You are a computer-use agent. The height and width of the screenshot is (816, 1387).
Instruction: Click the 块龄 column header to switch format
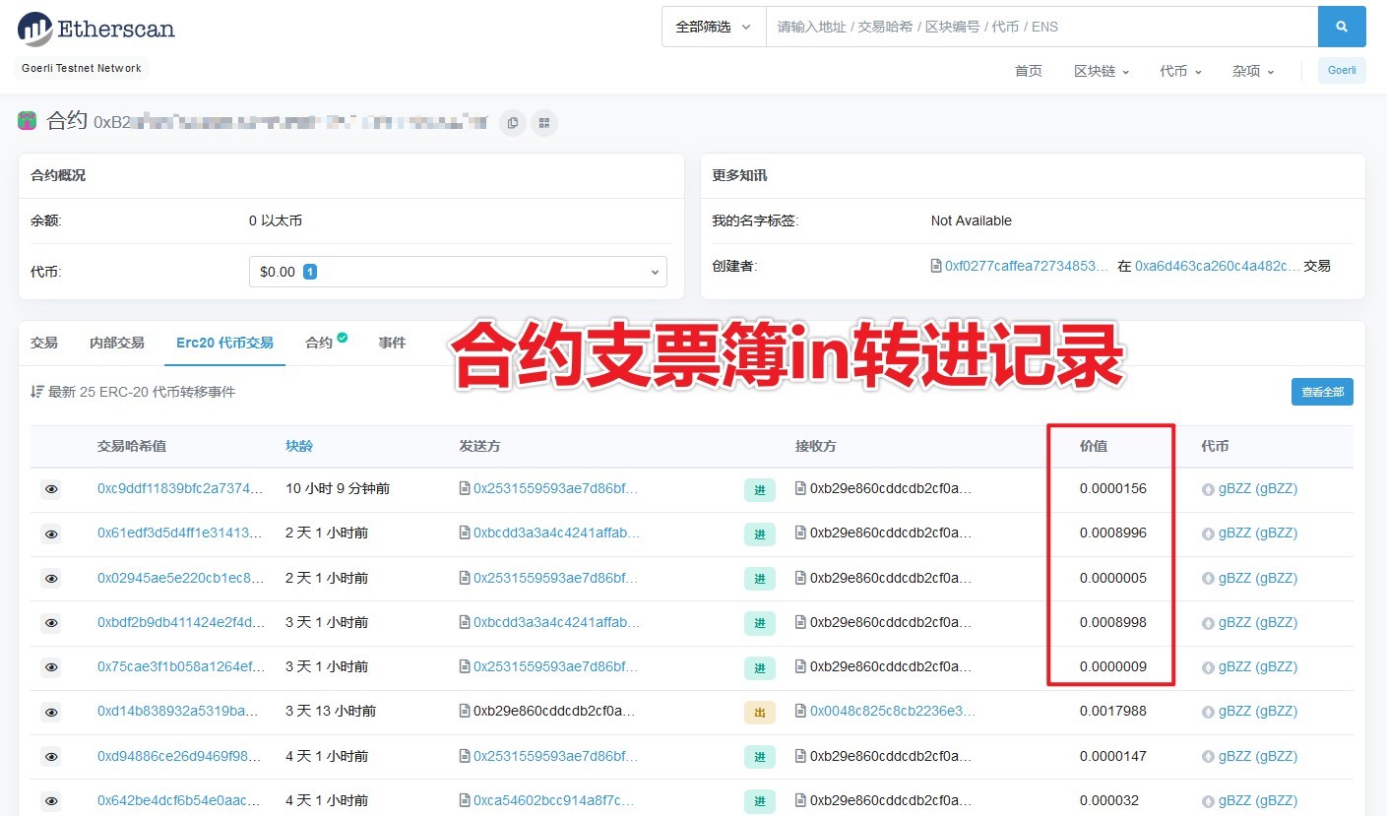[299, 446]
